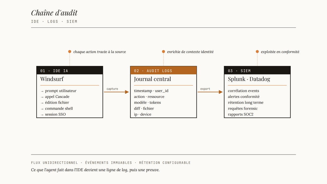Select the 'IDE · LOGS · SIEM' subtitle
This screenshot has width=327, height=184.
(x=54, y=21)
